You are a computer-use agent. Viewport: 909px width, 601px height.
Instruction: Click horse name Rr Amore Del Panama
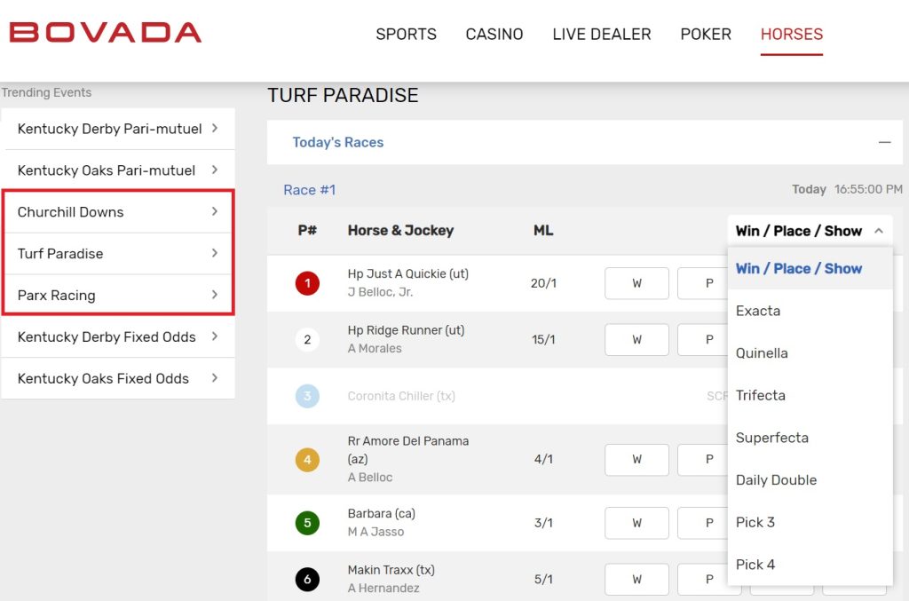(408, 450)
